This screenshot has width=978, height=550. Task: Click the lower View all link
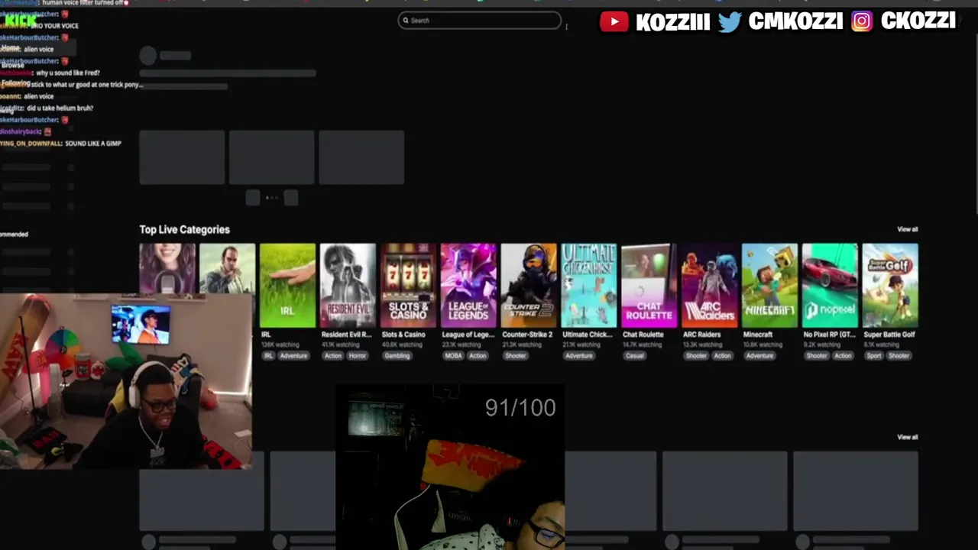coord(908,437)
